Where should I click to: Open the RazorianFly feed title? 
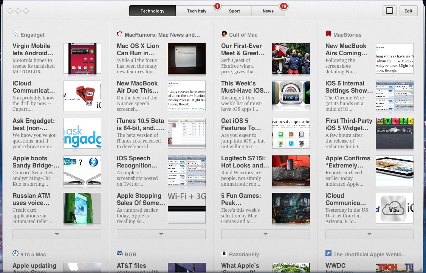(244, 254)
